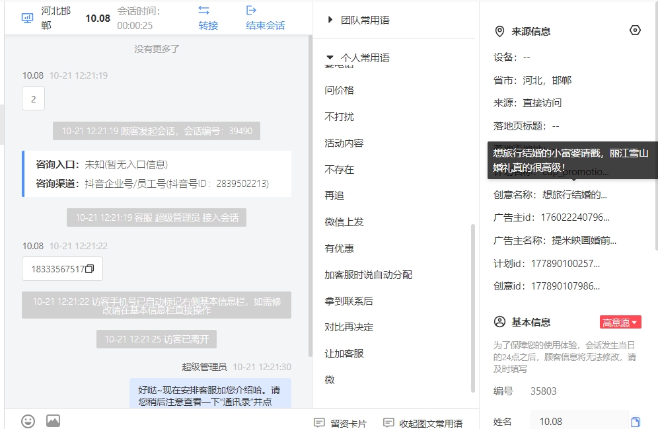
Task: Click the visitor message bubble "2"
Action: (33, 98)
